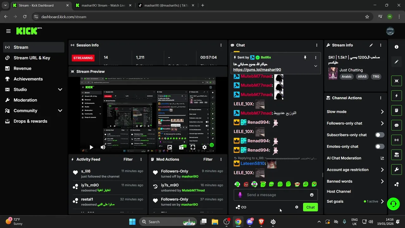Open AI Chat Moderation
Viewport: 405px width, 228px height.
(355, 158)
